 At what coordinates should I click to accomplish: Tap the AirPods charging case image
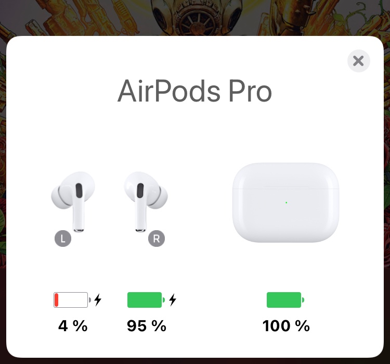286,202
